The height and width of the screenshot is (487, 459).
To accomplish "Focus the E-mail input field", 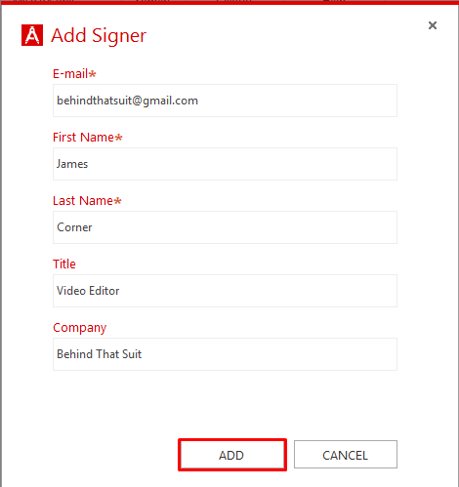I will (225, 101).
